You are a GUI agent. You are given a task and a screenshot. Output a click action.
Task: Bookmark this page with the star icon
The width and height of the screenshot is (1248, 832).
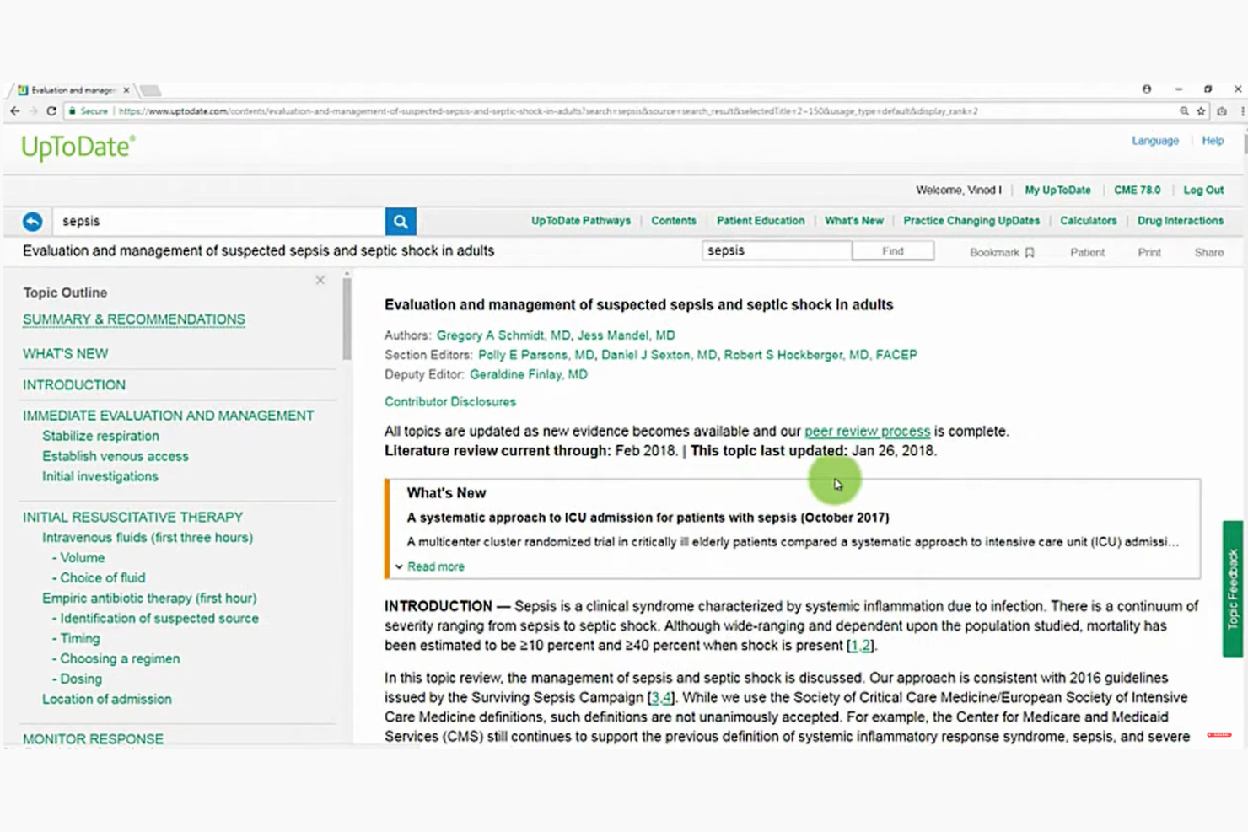(1201, 111)
